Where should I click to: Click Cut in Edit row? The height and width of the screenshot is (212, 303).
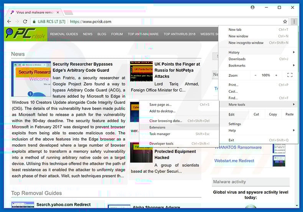coord(256,114)
